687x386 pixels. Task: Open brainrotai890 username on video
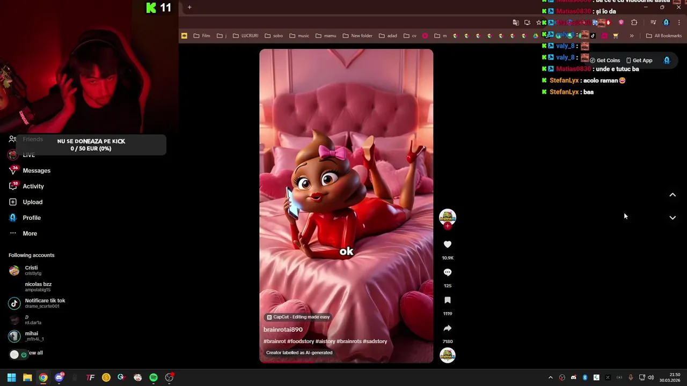(283, 330)
